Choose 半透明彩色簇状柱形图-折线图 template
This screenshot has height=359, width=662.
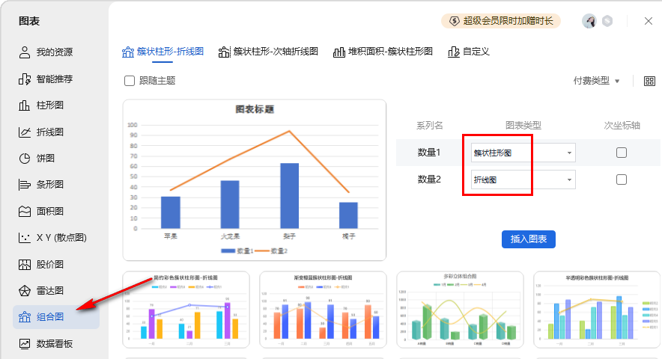point(597,310)
